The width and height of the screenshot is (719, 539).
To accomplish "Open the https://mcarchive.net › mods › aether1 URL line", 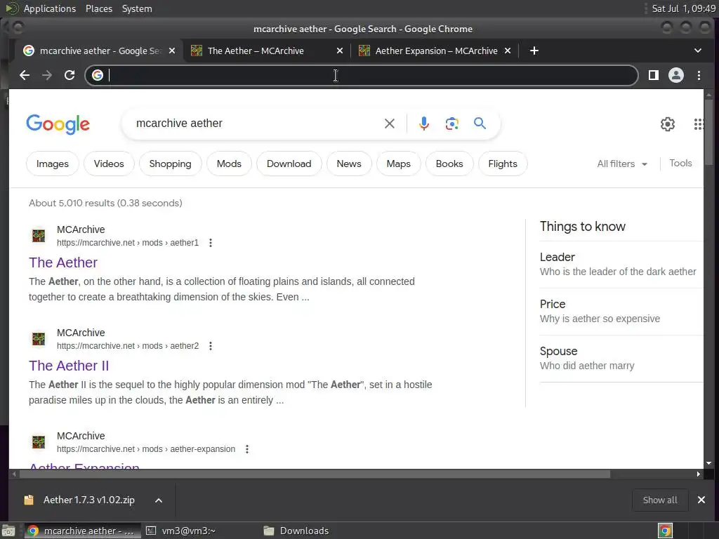I will pos(128,243).
